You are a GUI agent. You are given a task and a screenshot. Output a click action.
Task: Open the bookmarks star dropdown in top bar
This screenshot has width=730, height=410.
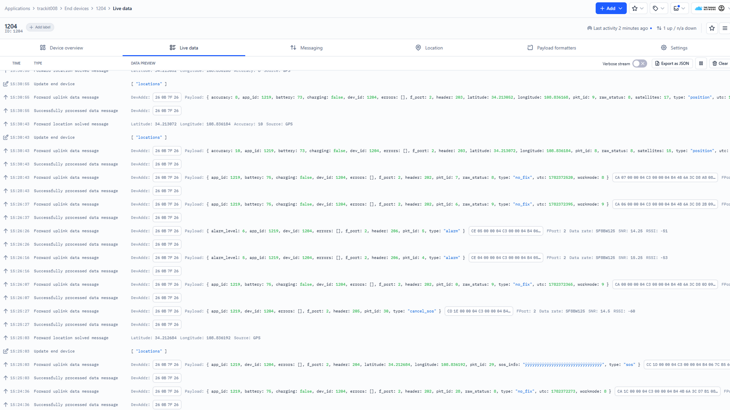point(638,8)
